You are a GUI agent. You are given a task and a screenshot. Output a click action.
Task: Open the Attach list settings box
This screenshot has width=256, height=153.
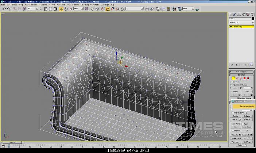[240, 119]
